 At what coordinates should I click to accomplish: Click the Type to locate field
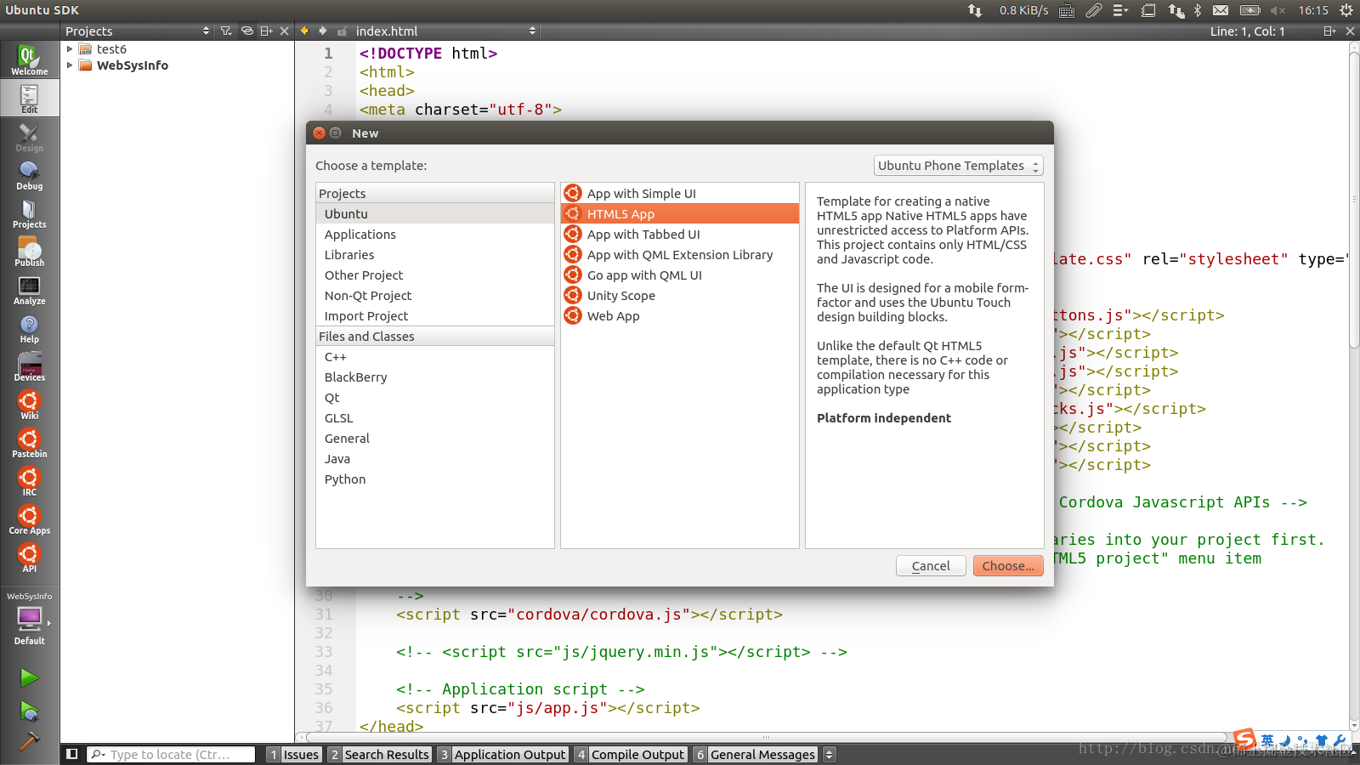(171, 754)
